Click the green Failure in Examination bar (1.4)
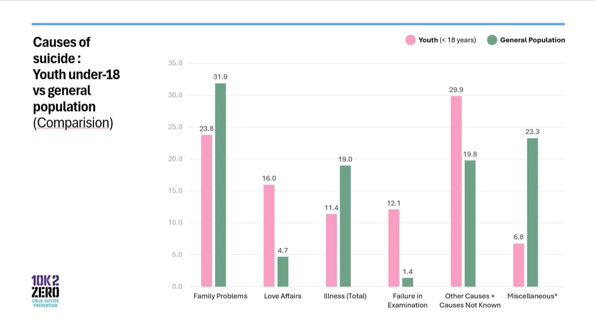 [408, 282]
